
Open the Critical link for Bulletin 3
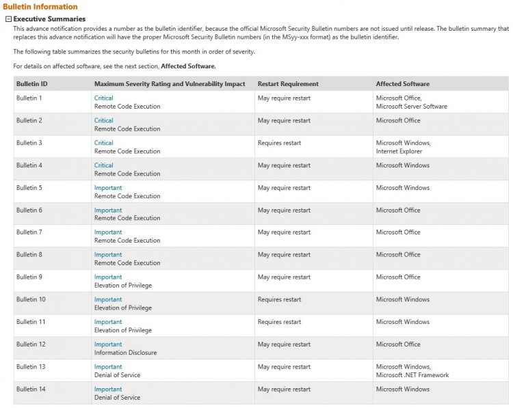tap(104, 143)
